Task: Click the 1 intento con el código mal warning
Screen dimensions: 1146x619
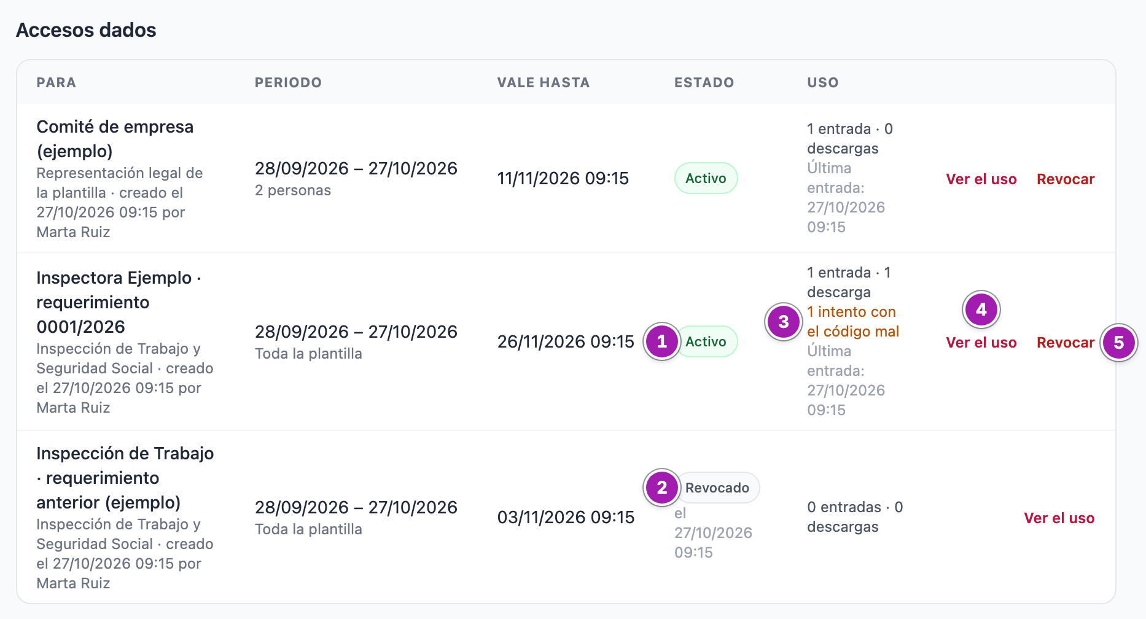Action: pos(853,322)
